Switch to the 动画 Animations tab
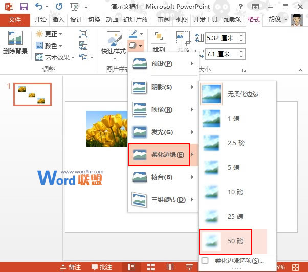This screenshot has height=272, width=308. (112, 19)
